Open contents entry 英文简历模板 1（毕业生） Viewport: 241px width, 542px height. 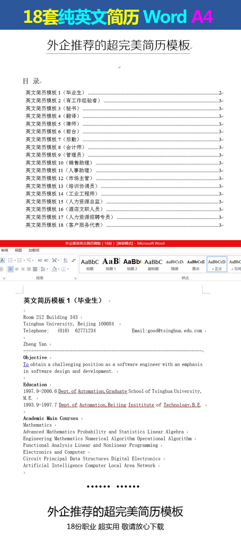pos(124,93)
